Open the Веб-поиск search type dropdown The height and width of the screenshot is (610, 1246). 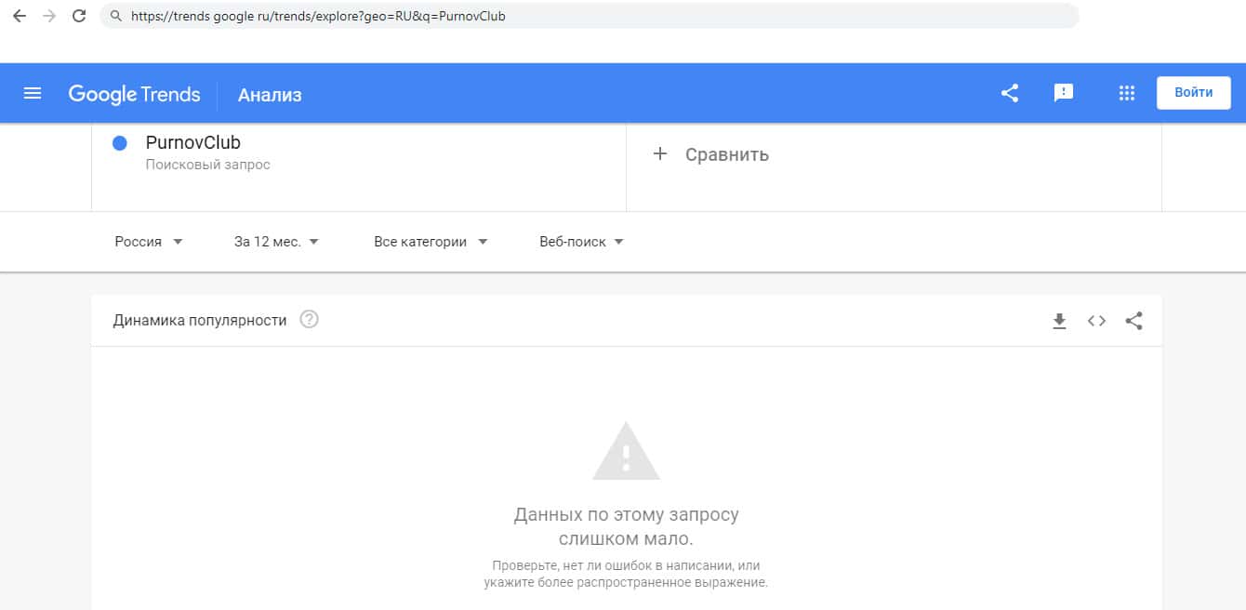581,242
